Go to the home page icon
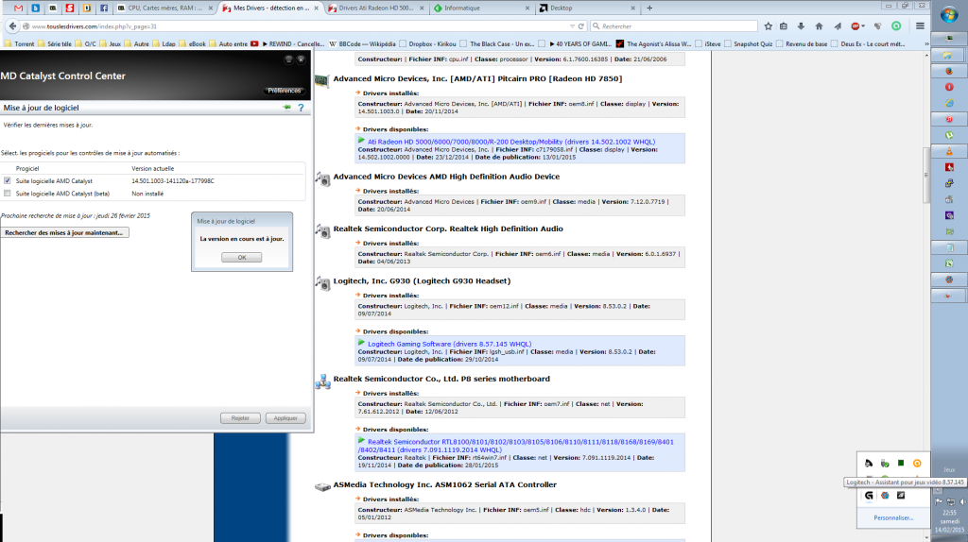968x542 pixels. click(819, 25)
